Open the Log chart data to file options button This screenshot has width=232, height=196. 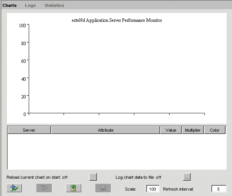point(186,177)
